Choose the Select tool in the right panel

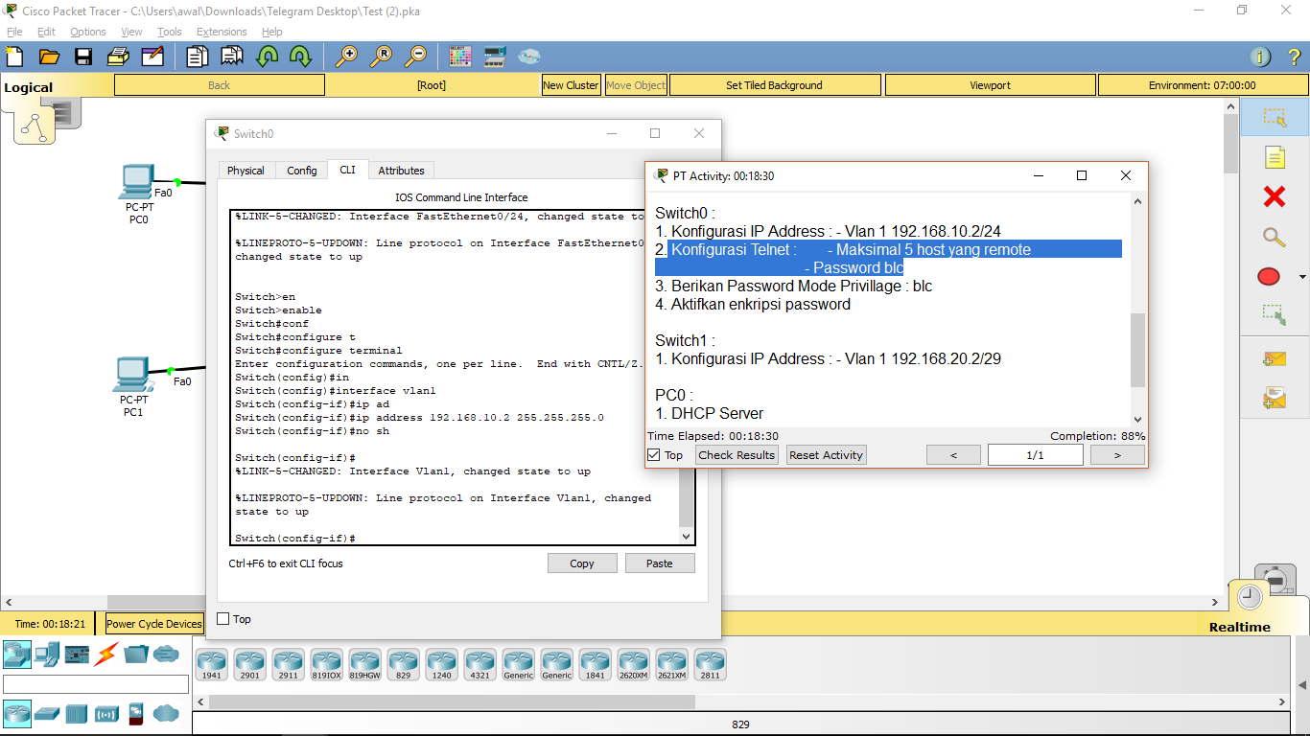[1275, 117]
